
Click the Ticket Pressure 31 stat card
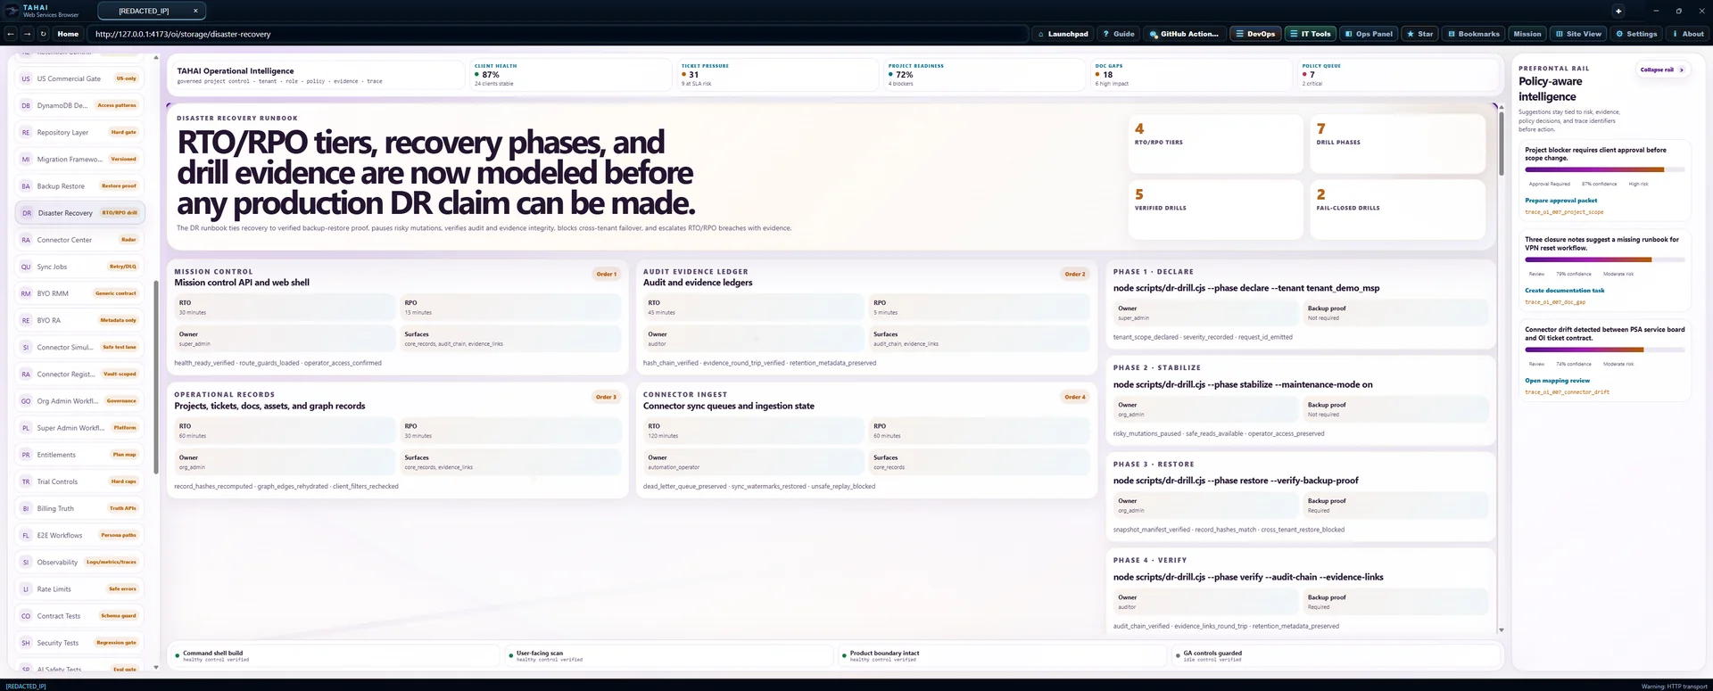[x=777, y=75]
